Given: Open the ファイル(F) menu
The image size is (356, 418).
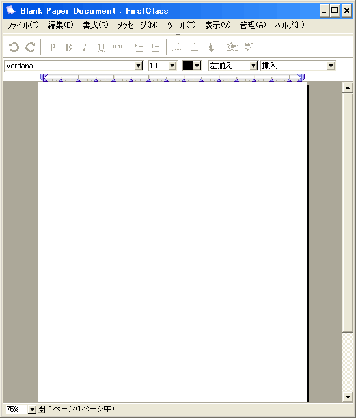Looking at the screenshot, I should coord(23,25).
